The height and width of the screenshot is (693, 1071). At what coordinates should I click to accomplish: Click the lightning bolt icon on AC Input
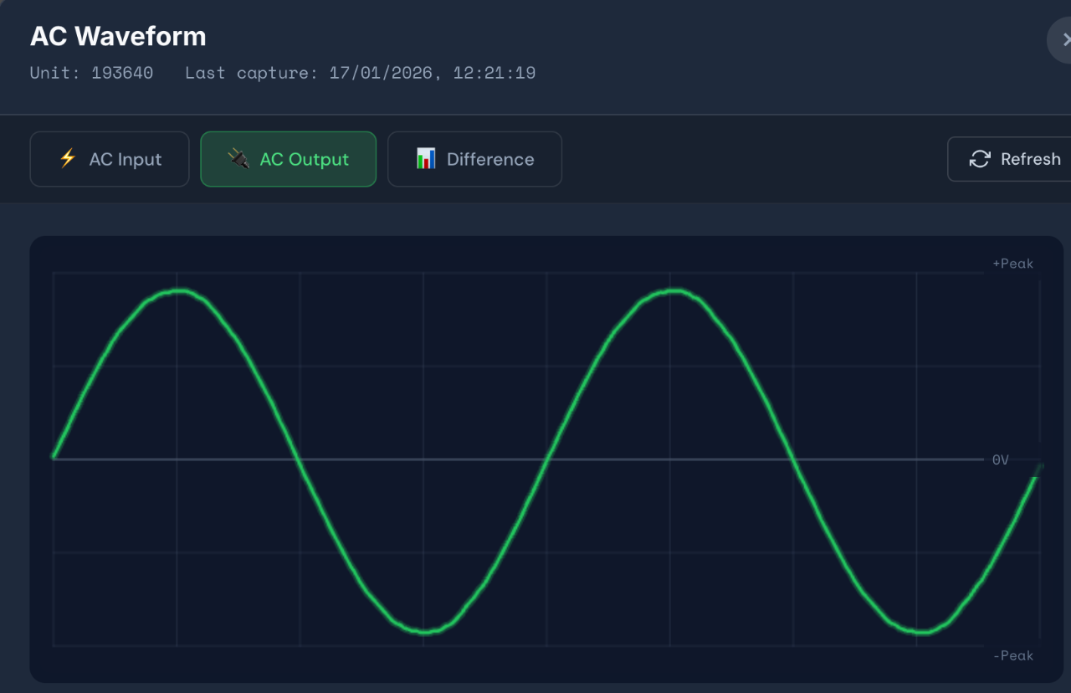(x=68, y=159)
